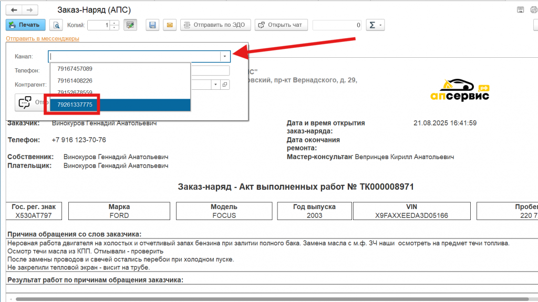The height and width of the screenshot is (302, 538).
Task: Click Открыть чат button
Action: pos(282,25)
